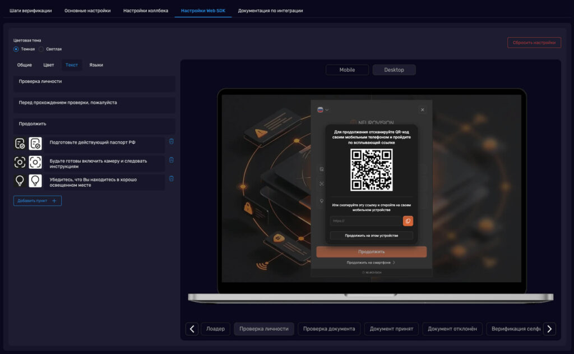Open Шаги верификации tab
The width and height of the screenshot is (574, 354).
(x=31, y=11)
